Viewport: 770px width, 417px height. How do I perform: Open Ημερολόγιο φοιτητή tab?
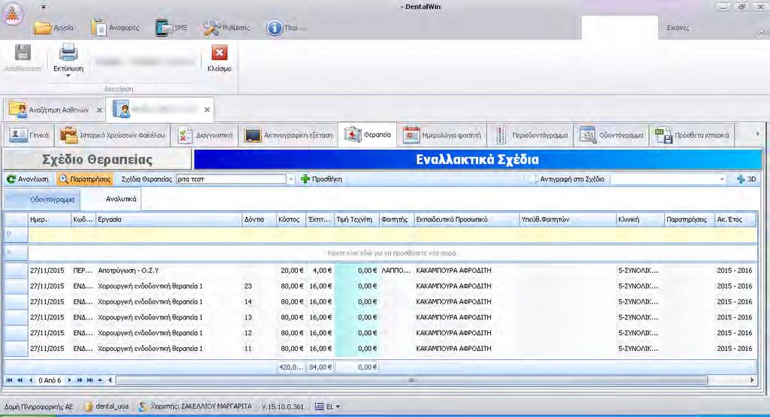pyautogui.click(x=442, y=135)
